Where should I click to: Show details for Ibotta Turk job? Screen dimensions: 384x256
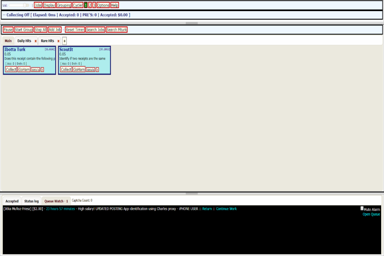pos(36,70)
